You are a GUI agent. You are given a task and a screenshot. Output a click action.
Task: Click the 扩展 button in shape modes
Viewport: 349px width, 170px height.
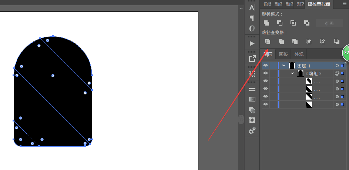click(x=329, y=23)
